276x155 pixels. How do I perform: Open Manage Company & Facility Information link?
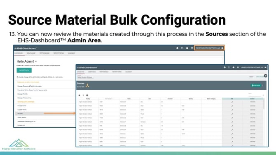point(30,86)
